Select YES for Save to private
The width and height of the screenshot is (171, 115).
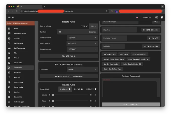click(x=84, y=26)
